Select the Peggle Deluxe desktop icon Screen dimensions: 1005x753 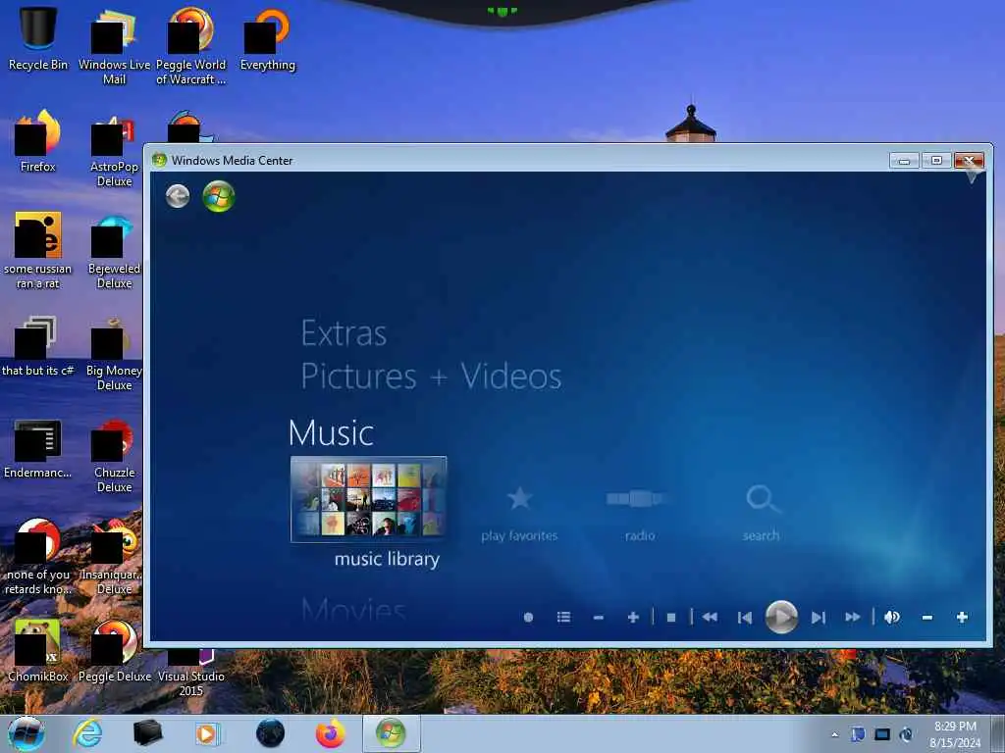[114, 652]
